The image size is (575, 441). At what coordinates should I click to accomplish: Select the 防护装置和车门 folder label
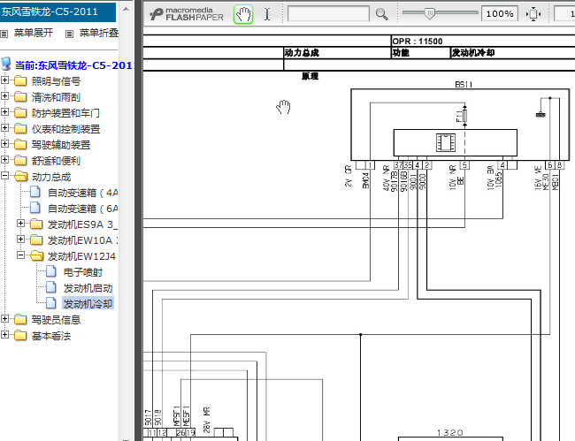click(65, 113)
